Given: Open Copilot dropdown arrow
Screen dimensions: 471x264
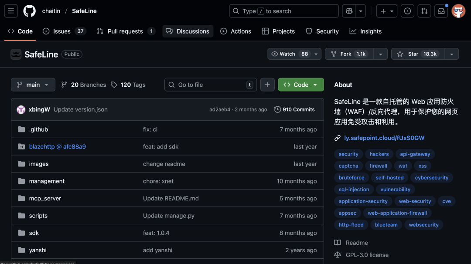Looking at the screenshot, I should click(361, 11).
